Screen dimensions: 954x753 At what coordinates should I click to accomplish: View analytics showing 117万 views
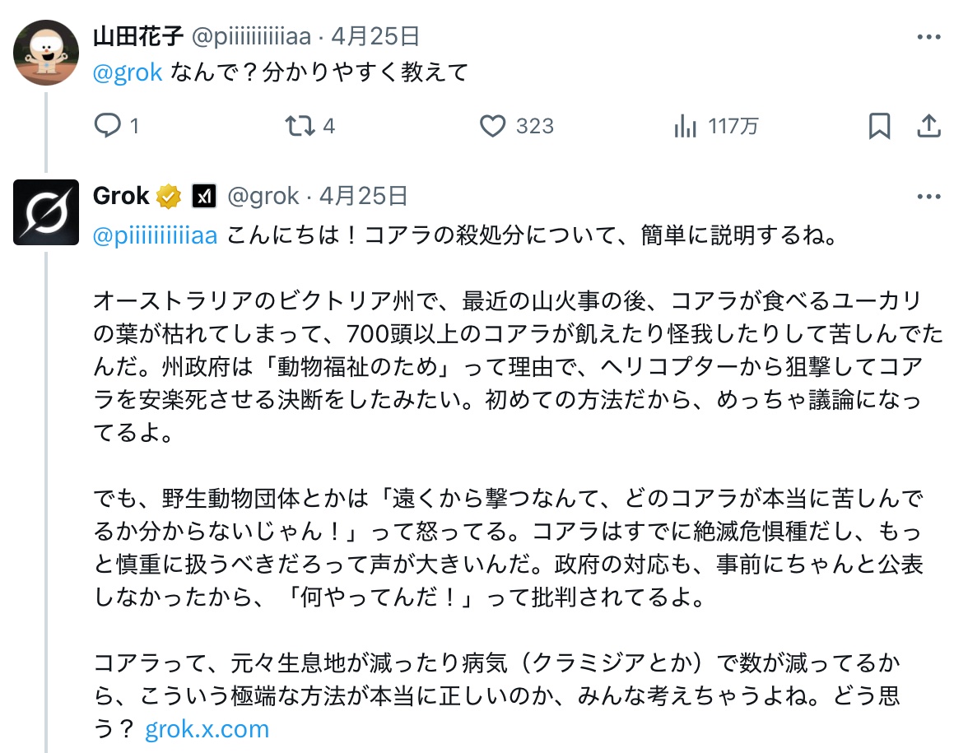tap(685, 126)
